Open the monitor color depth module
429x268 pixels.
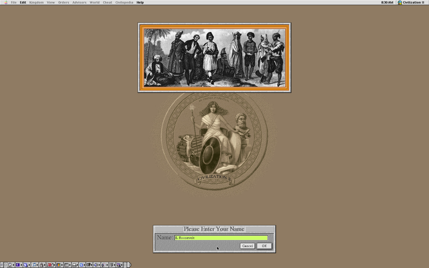click(59, 265)
